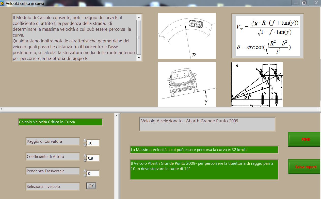Decrement the Coefficiente di Attrito stepper
The width and height of the screenshot is (321, 199).
85,160
